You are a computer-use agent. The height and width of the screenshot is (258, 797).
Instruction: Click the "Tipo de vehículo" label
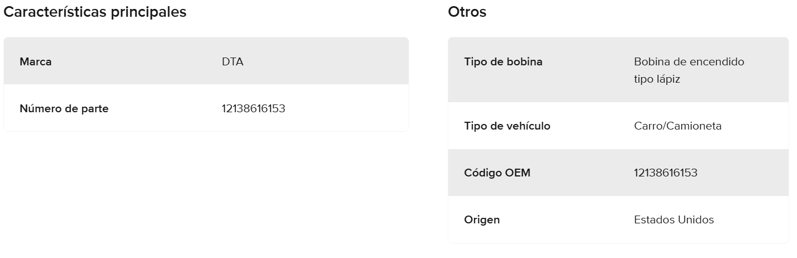[x=507, y=126]
